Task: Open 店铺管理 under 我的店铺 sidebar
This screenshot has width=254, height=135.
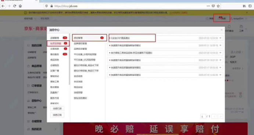Action: tap(32, 52)
